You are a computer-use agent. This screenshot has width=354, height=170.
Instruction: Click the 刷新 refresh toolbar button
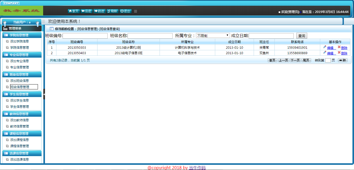(112, 11)
